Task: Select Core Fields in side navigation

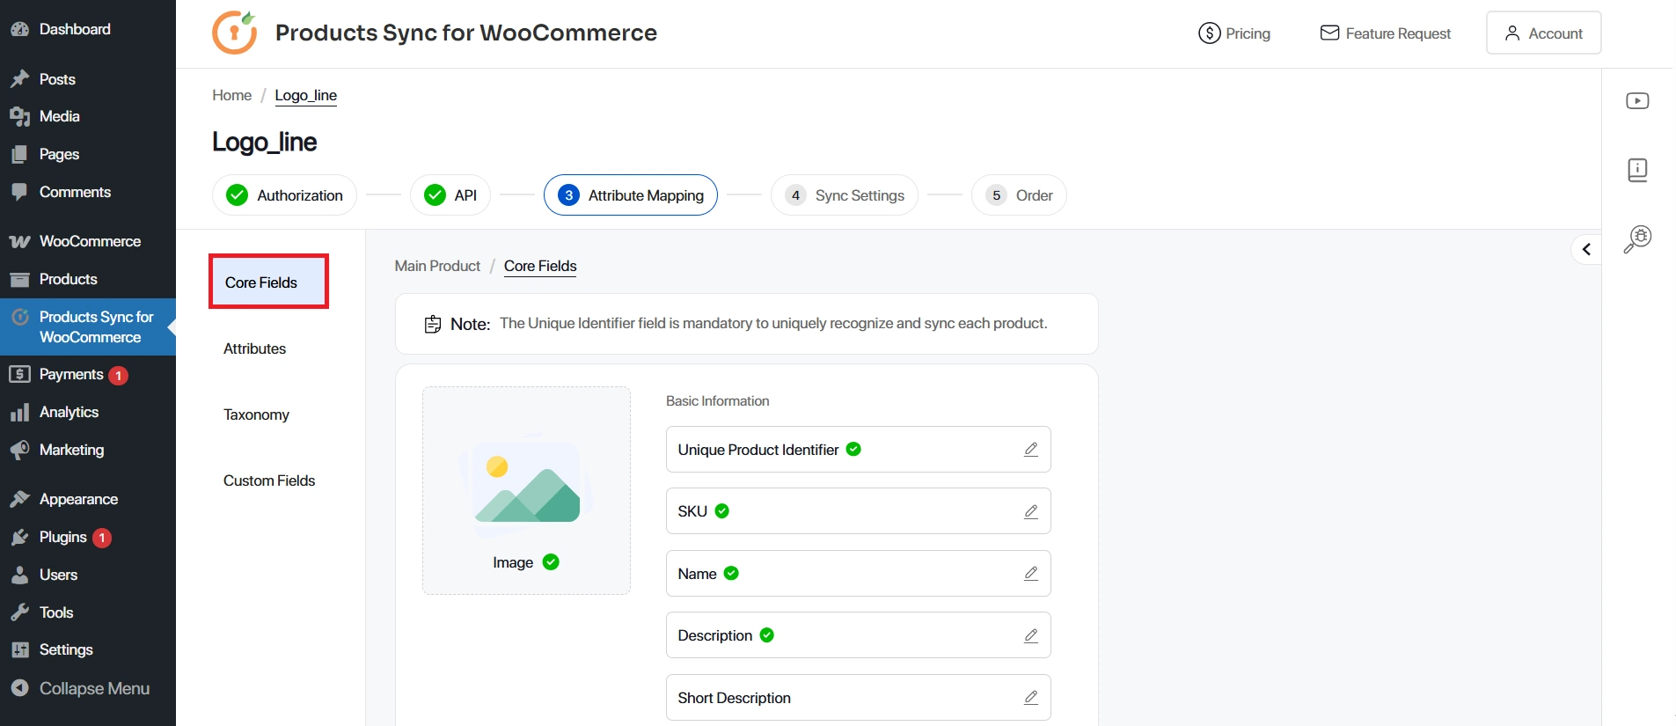Action: click(268, 282)
